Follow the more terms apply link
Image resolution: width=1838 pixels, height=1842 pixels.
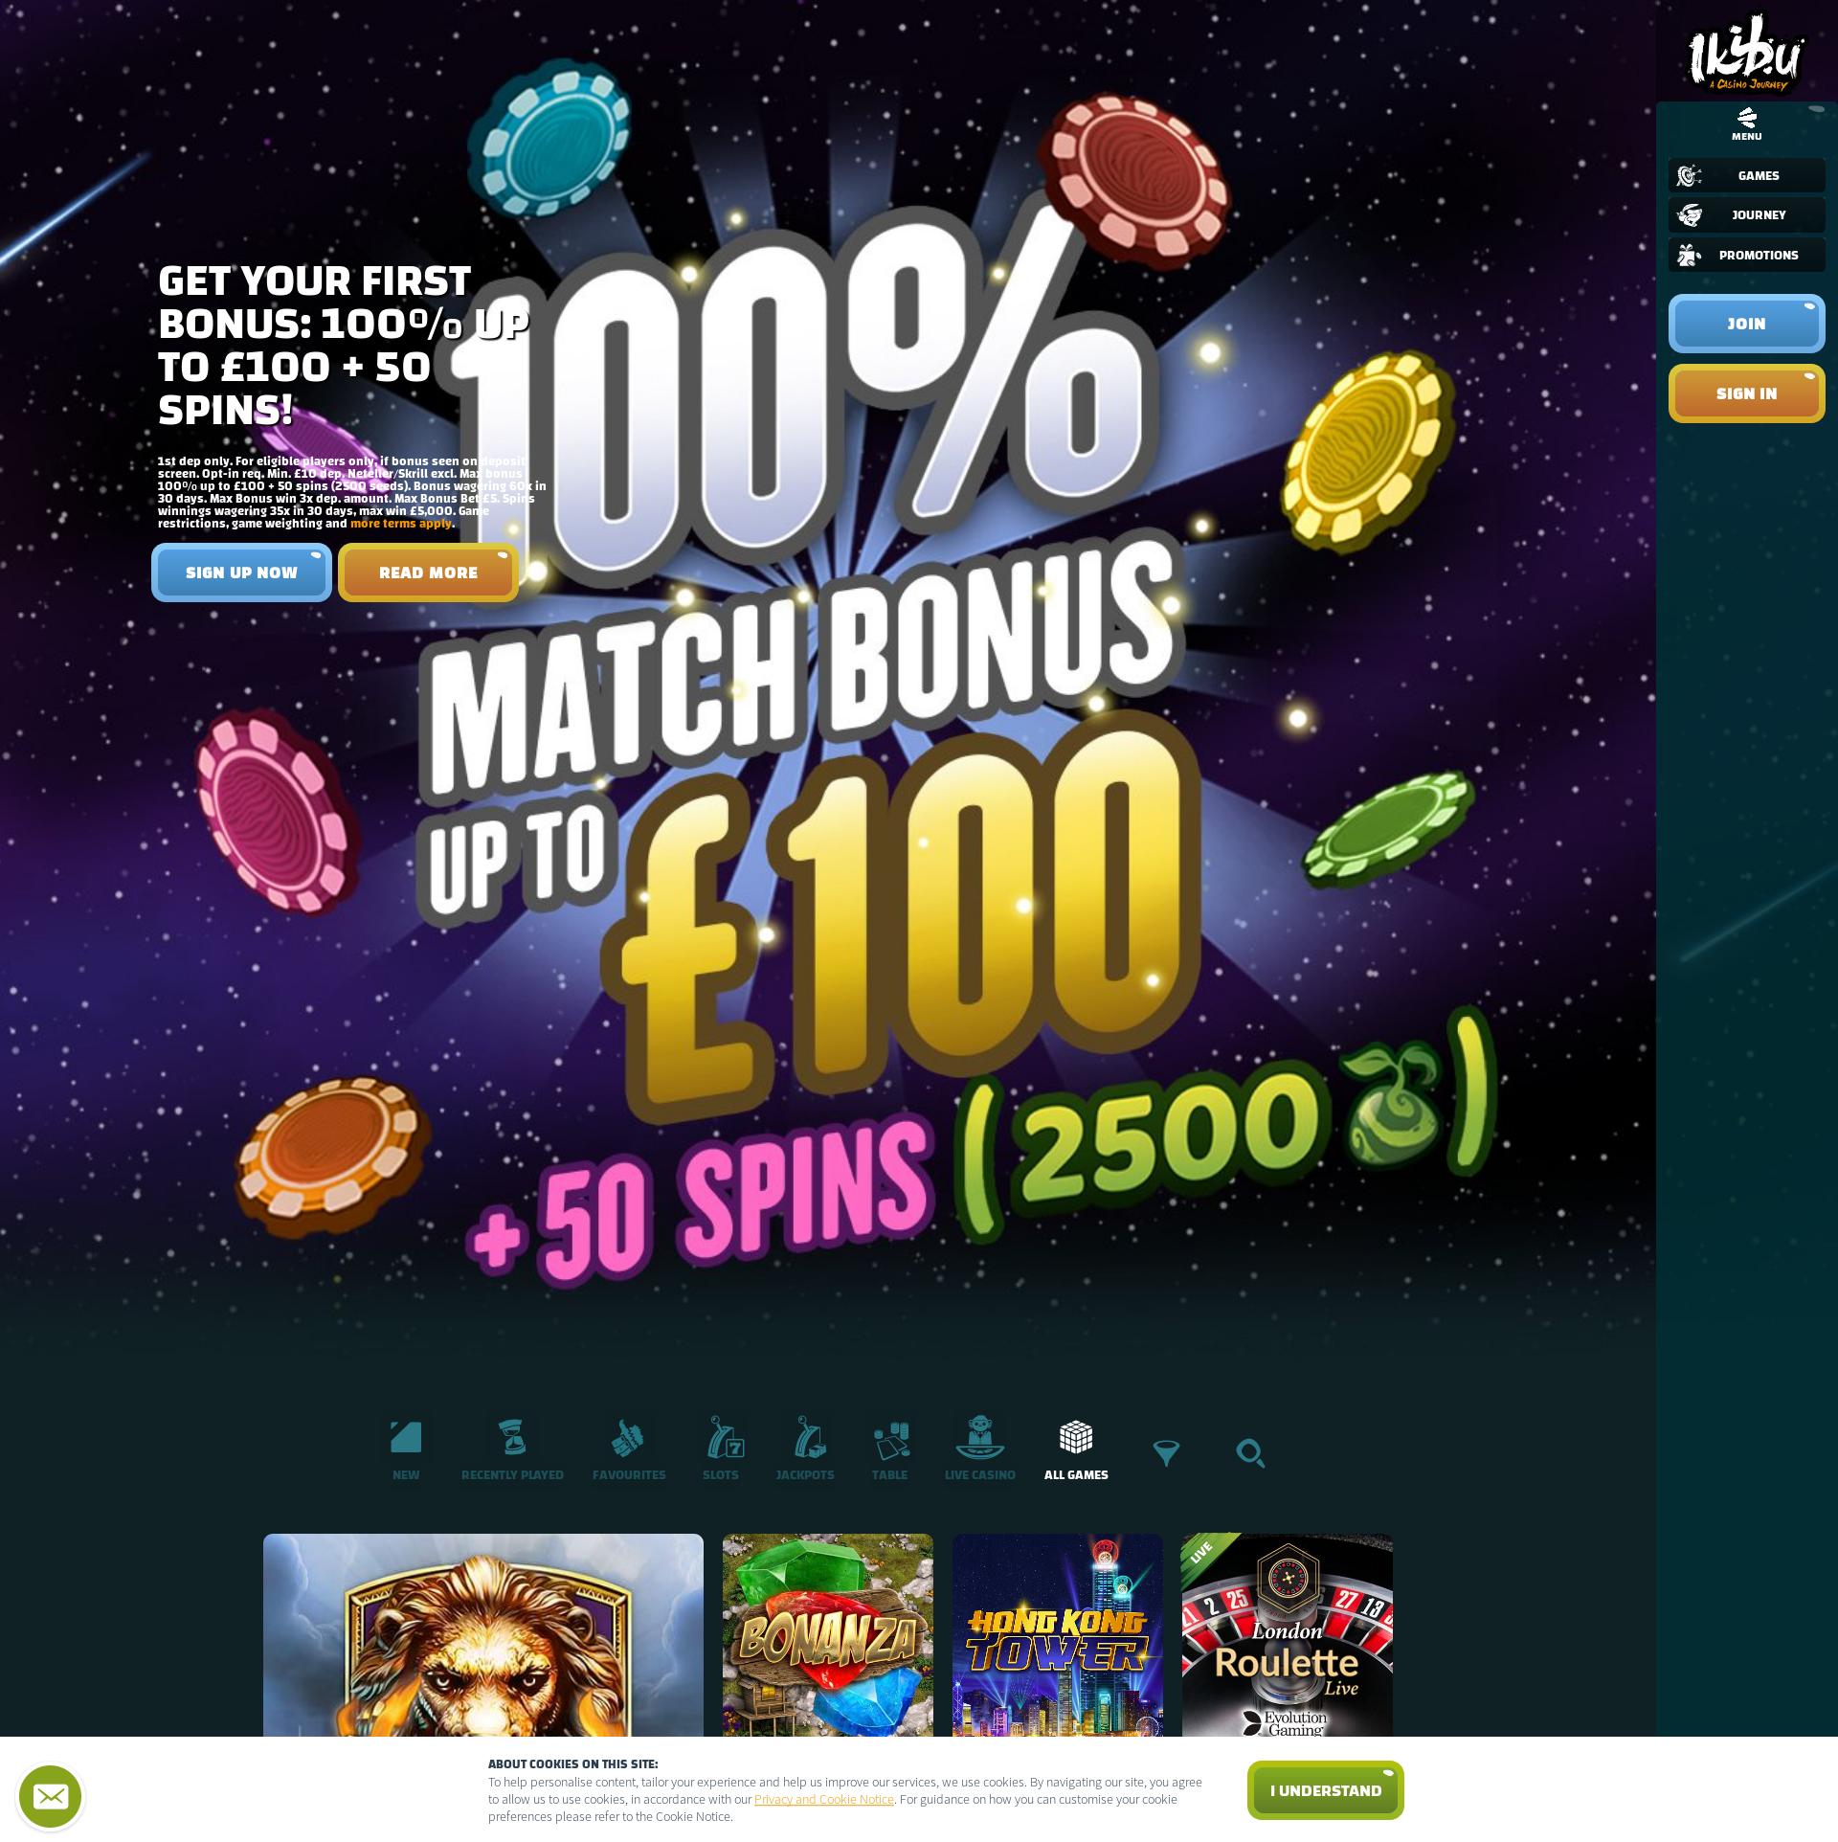400,524
